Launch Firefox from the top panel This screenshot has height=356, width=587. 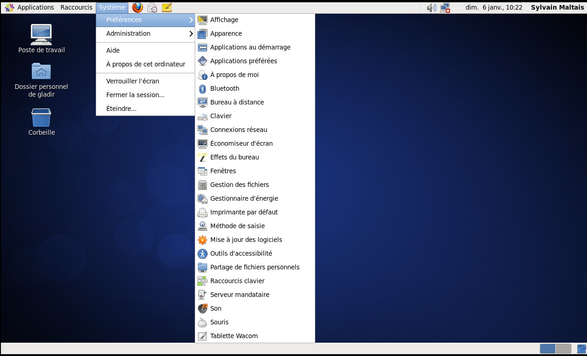(x=137, y=7)
